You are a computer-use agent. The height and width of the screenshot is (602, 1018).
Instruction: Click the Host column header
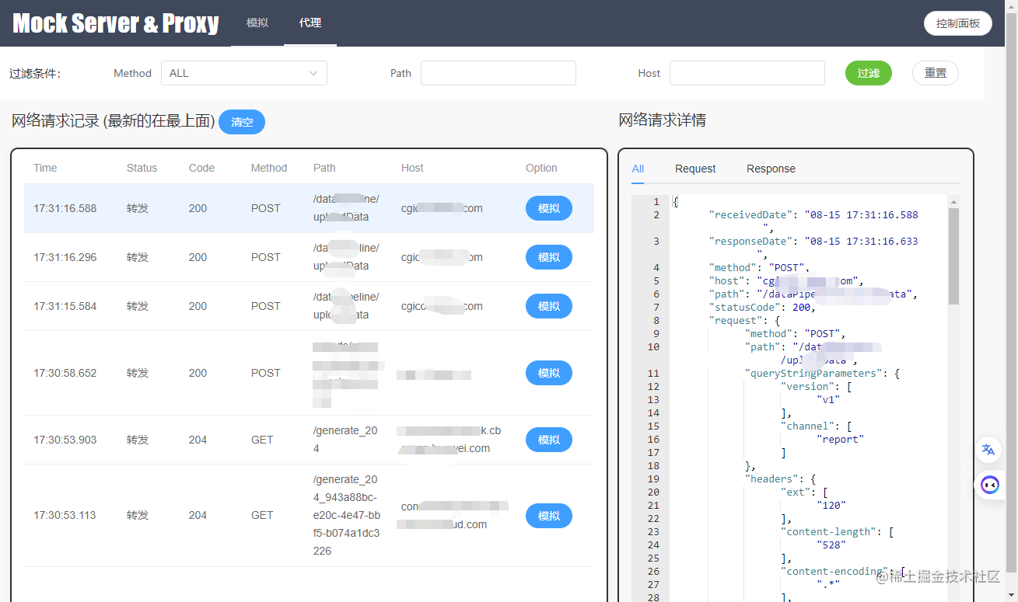(x=412, y=168)
